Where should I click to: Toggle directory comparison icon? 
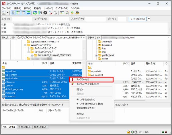[67, 13]
